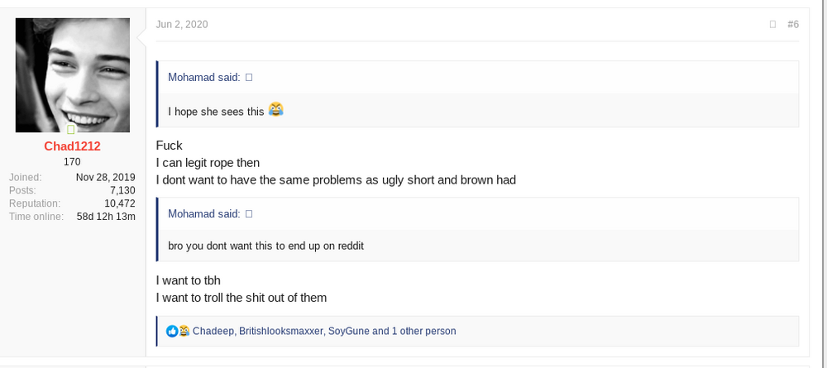The image size is (827, 368).
Task: Click the Jun 2, 2020 post date
Action: (x=182, y=24)
